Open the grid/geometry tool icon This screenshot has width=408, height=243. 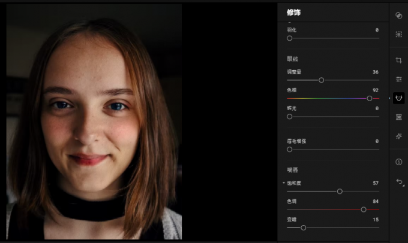(398, 117)
